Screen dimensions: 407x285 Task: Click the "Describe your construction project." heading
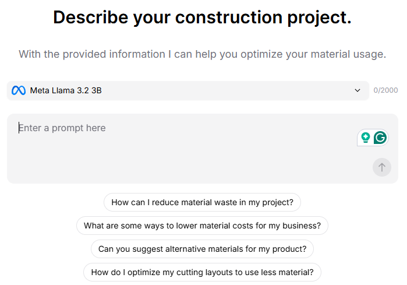pos(202,17)
